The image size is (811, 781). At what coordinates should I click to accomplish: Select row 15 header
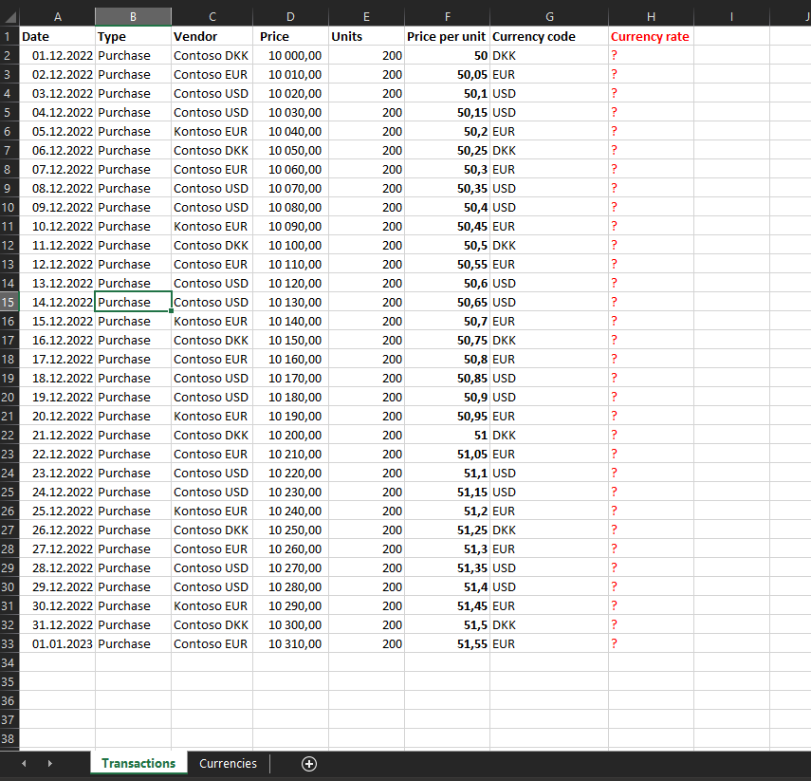click(x=9, y=303)
